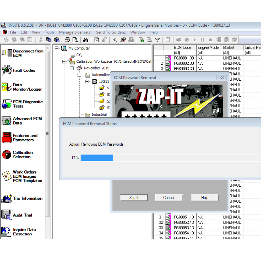Click Disconnect from ECM in sidebar
Image resolution: width=261 pixels, height=261 pixels.
coord(22,53)
